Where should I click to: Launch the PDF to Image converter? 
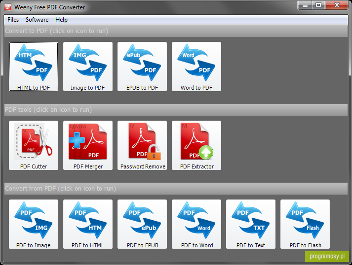[x=34, y=224]
